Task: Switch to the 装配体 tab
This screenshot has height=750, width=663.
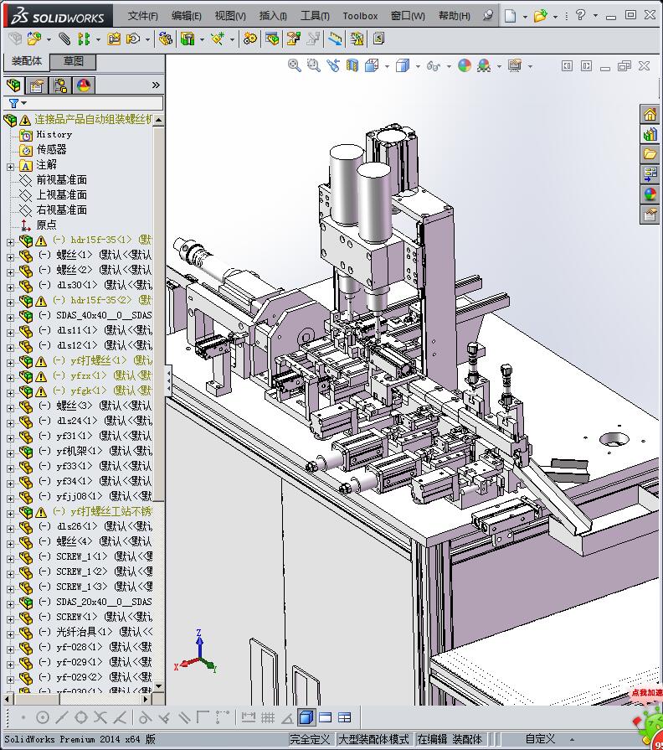Action: tap(28, 61)
